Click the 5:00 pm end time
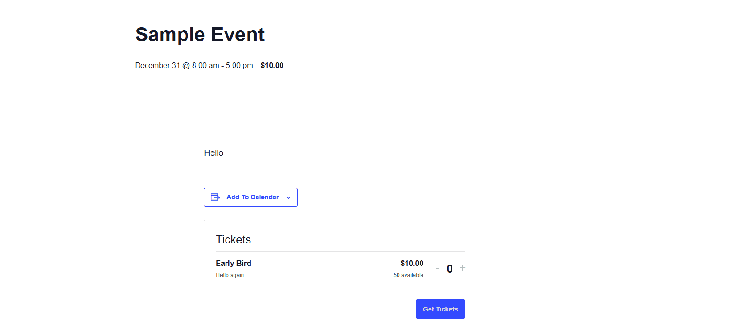The width and height of the screenshot is (741, 326). click(x=239, y=66)
